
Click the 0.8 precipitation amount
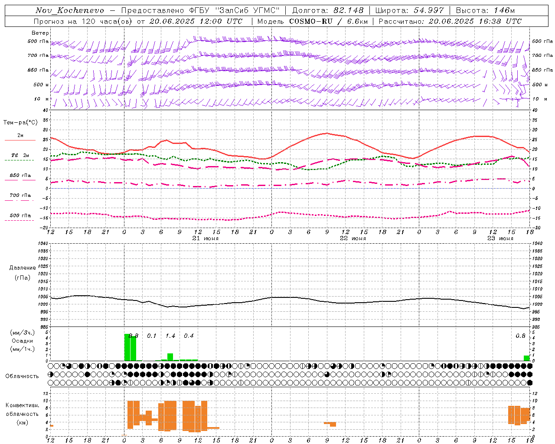(x=520, y=336)
